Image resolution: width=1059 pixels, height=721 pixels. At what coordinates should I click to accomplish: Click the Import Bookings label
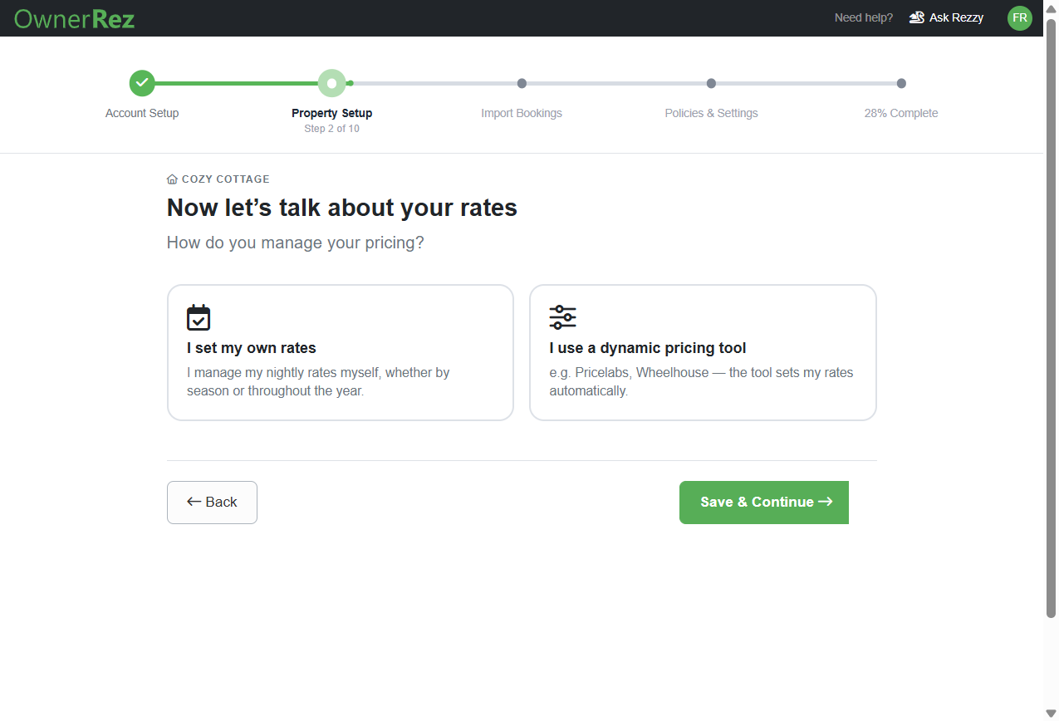[x=522, y=113]
